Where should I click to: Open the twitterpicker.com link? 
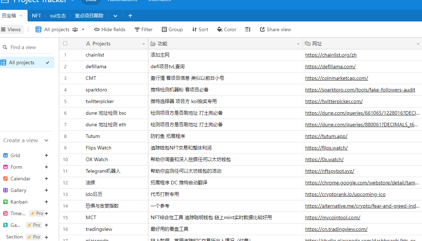[x=334, y=101]
